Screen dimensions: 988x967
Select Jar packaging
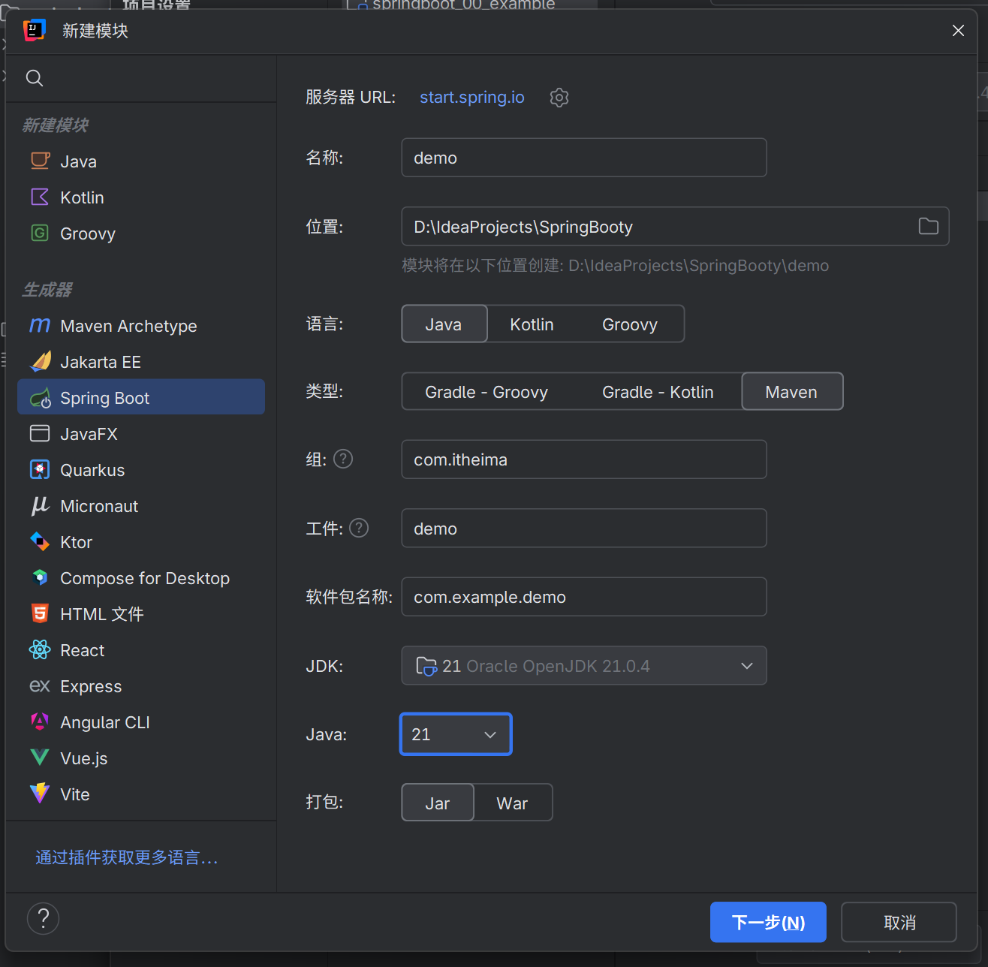click(438, 803)
